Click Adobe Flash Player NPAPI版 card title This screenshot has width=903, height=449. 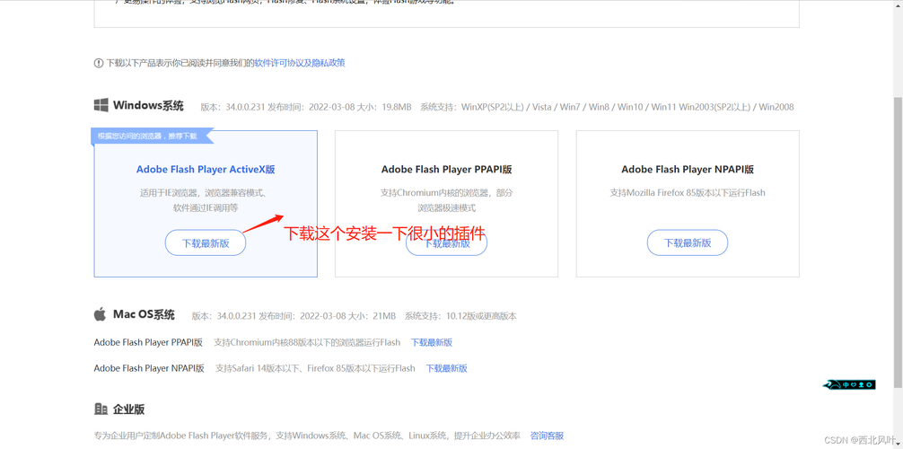688,170
